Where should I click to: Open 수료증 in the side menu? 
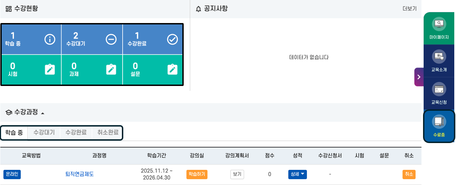coord(439,126)
